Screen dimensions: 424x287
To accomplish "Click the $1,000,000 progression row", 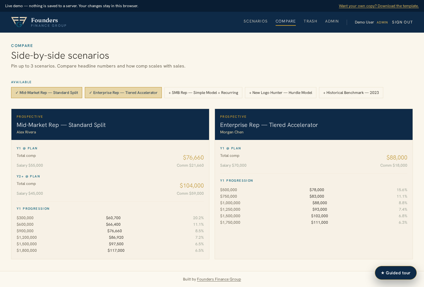I will point(314,203).
